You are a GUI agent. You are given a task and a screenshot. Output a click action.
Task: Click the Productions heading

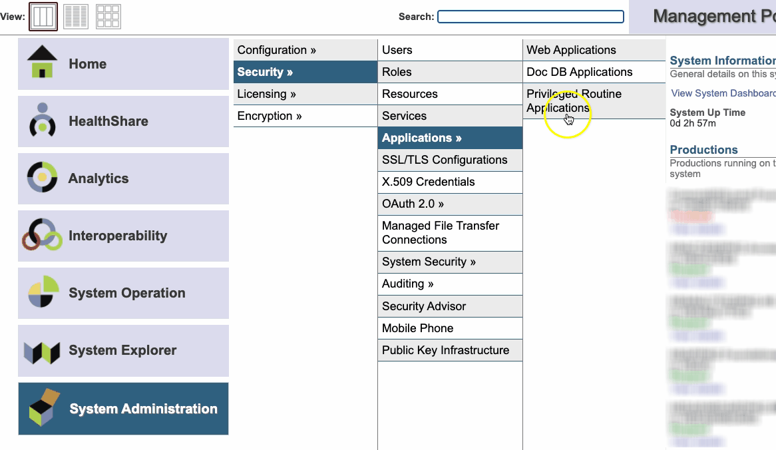pos(703,150)
